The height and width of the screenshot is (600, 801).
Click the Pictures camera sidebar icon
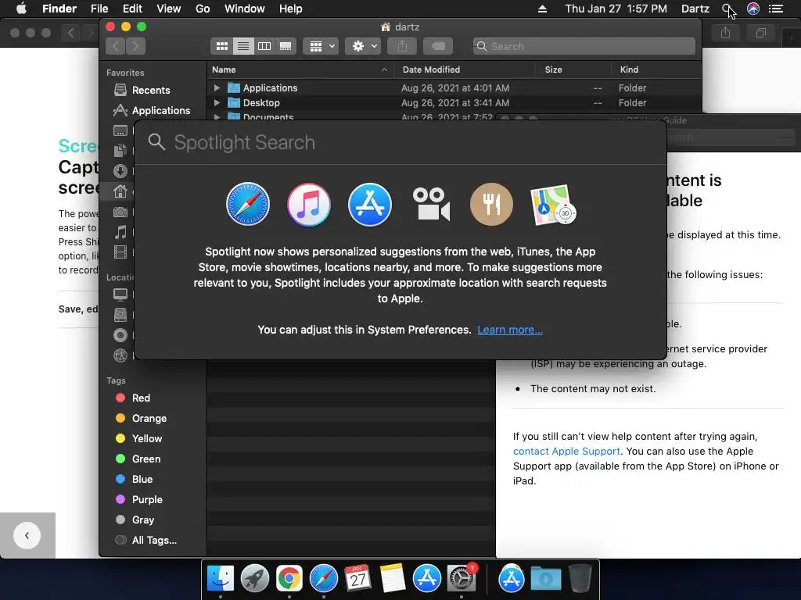coord(120,212)
